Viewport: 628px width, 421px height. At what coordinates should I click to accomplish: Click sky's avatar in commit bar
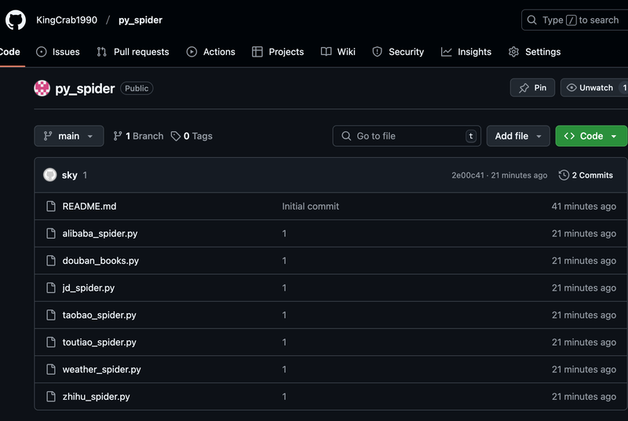point(50,175)
